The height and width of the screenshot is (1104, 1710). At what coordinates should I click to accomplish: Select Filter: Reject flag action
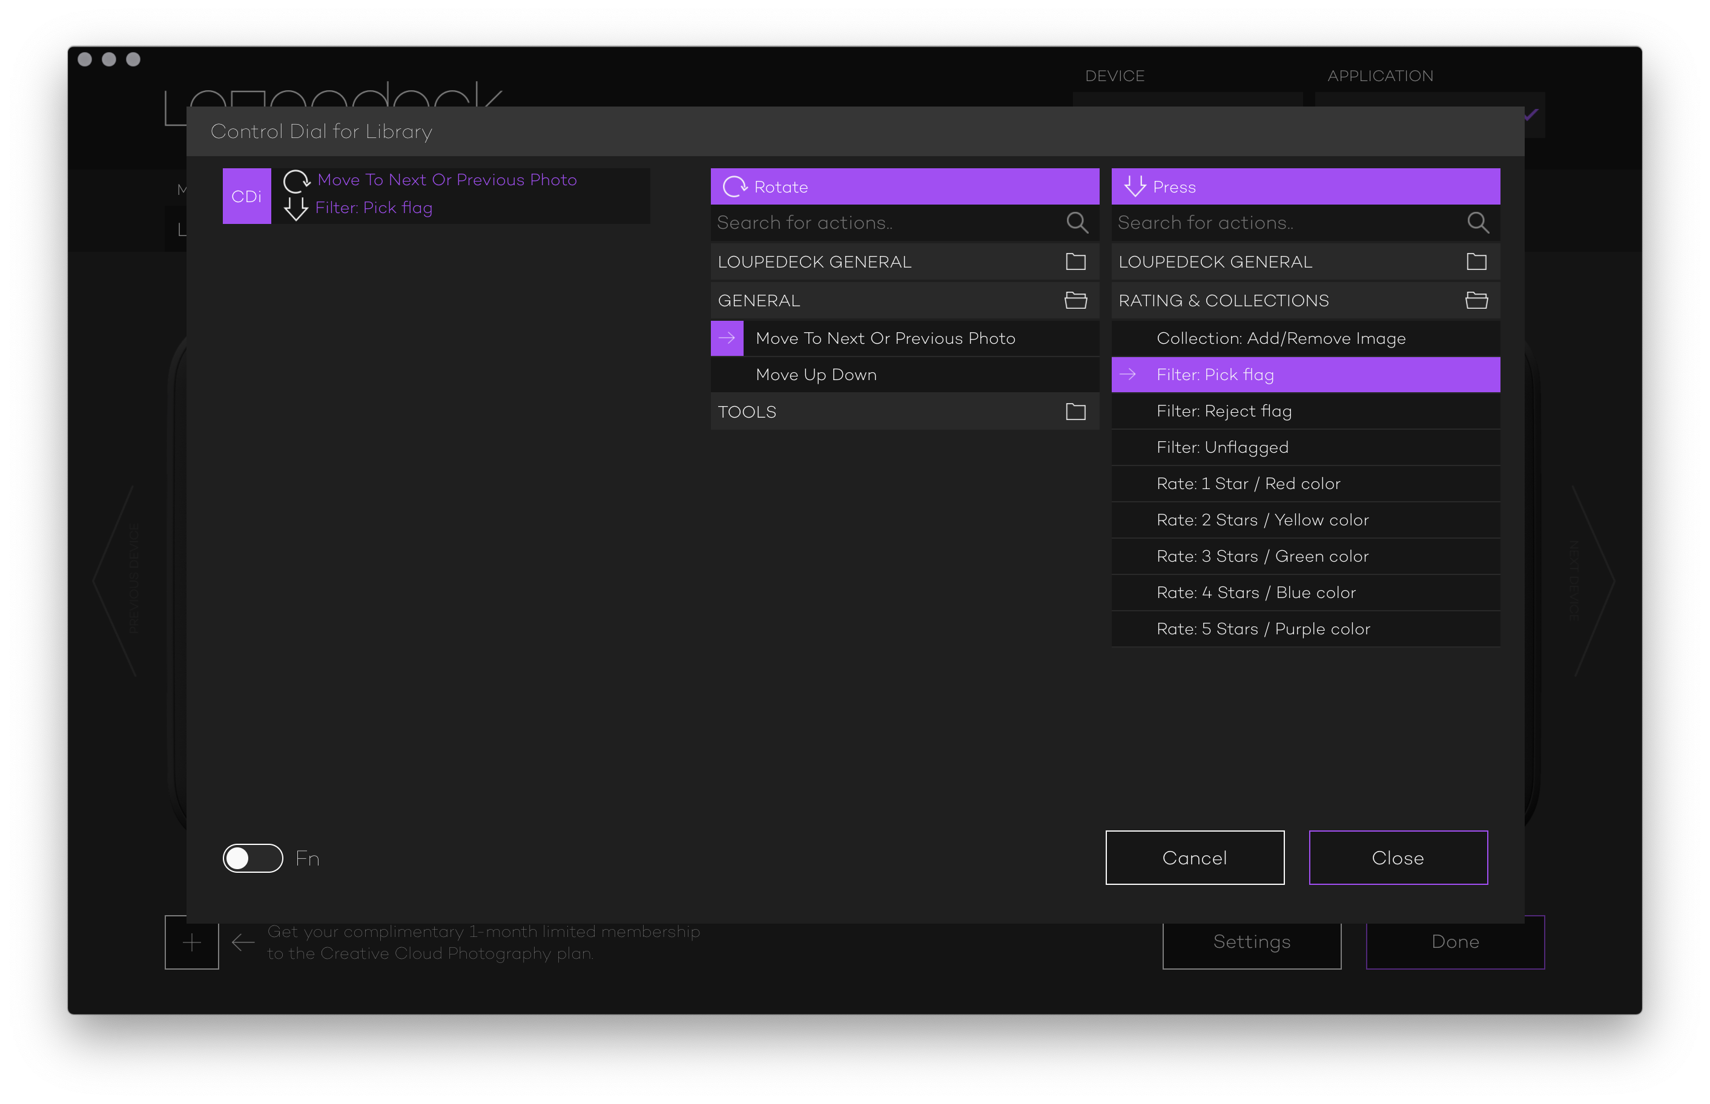click(x=1224, y=411)
